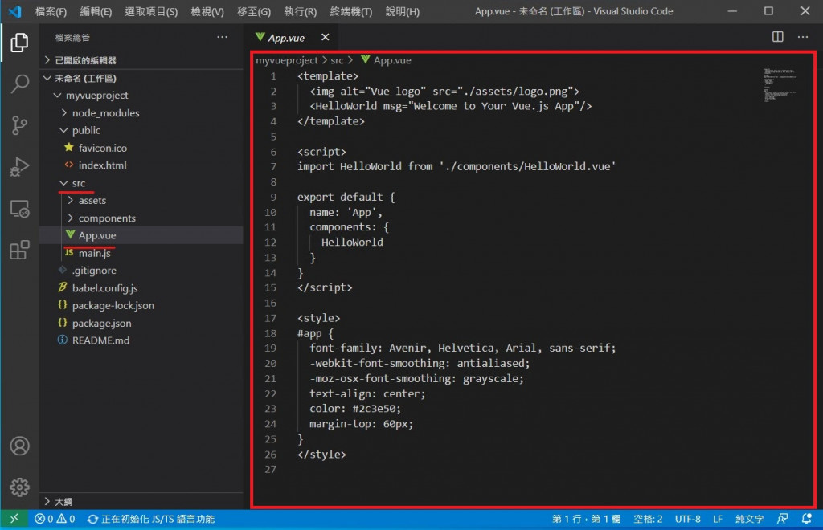Image resolution: width=823 pixels, height=530 pixels.
Task: Change indentation via 空格: 2
Action: pyautogui.click(x=648, y=519)
